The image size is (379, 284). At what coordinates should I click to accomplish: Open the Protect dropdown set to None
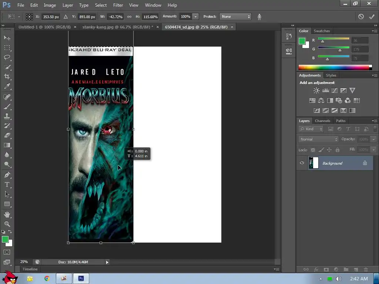[235, 17]
